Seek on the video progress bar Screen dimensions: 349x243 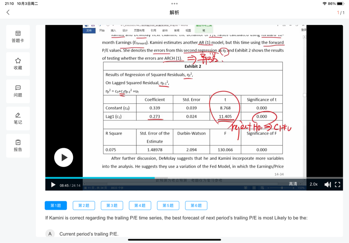tap(204, 178)
